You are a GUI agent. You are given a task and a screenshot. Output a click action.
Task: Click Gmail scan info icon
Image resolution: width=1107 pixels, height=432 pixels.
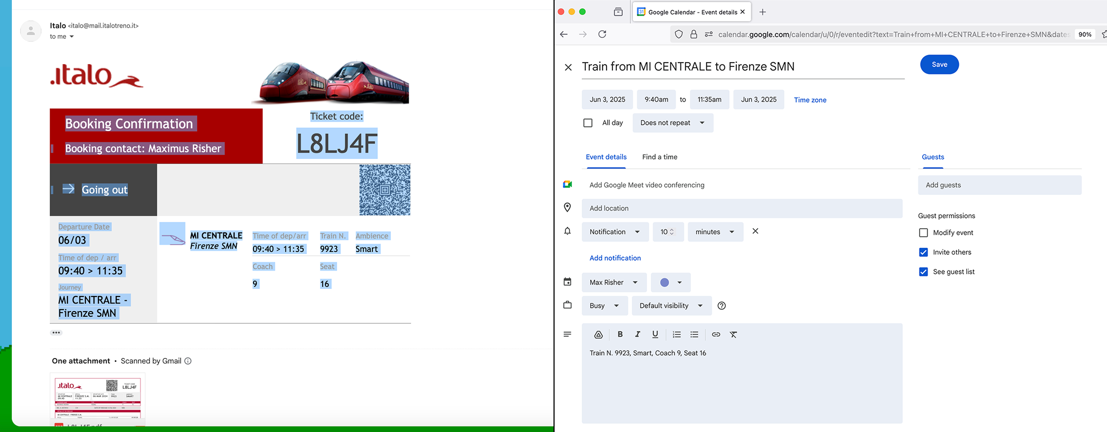(188, 361)
